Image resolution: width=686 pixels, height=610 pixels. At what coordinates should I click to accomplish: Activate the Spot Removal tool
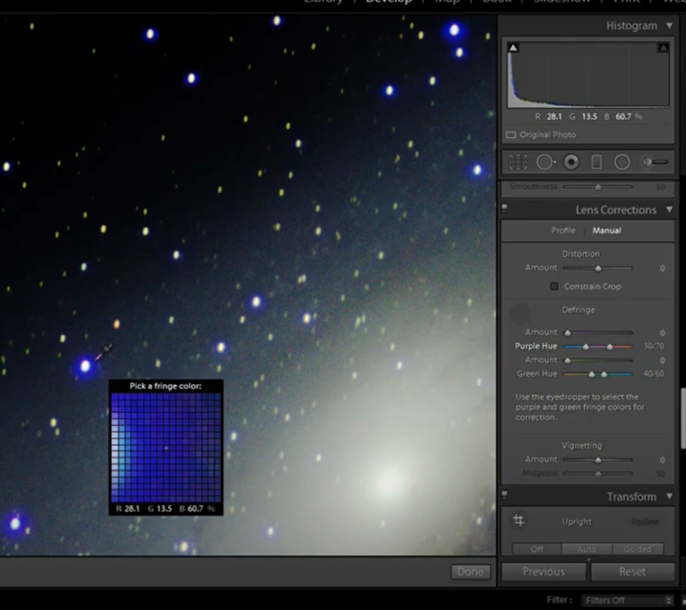(x=545, y=162)
